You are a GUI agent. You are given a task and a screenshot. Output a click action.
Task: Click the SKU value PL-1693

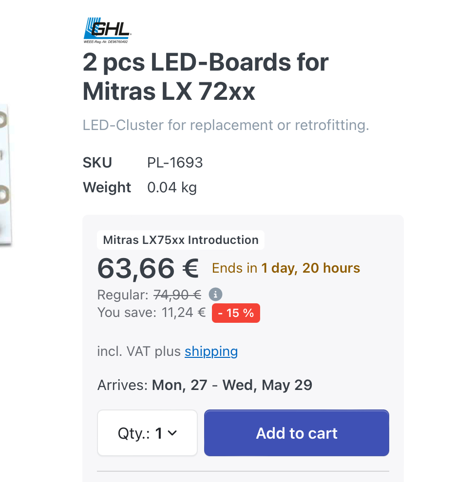[x=175, y=163]
